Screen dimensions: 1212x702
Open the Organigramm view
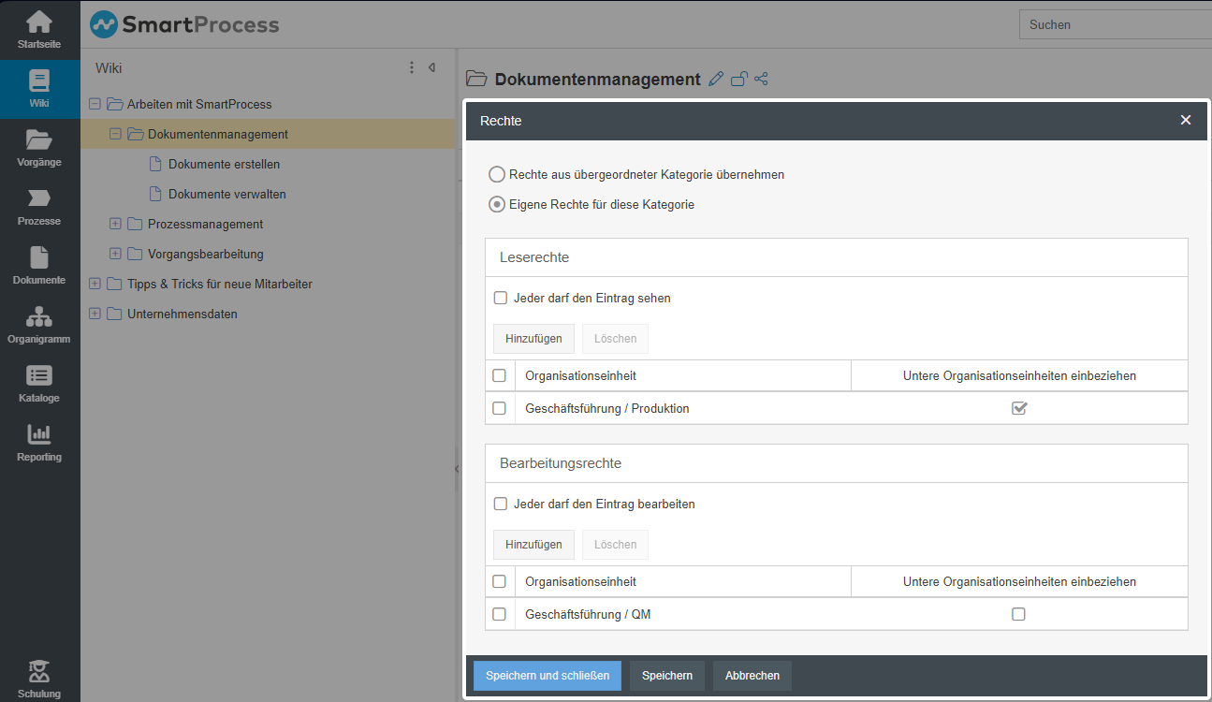[x=39, y=325]
